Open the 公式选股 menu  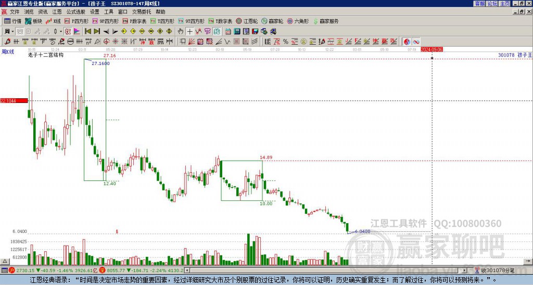point(76,12)
